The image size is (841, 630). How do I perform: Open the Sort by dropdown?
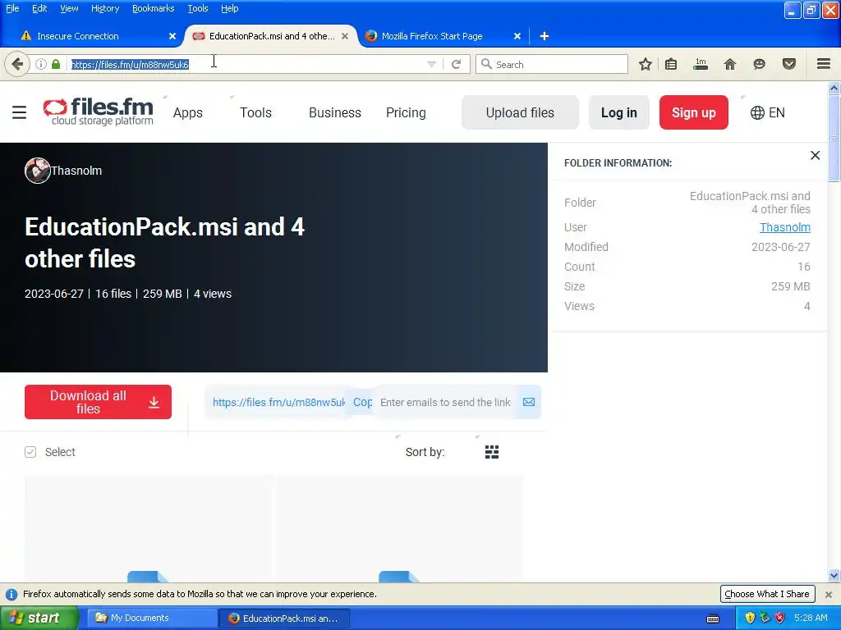point(425,452)
